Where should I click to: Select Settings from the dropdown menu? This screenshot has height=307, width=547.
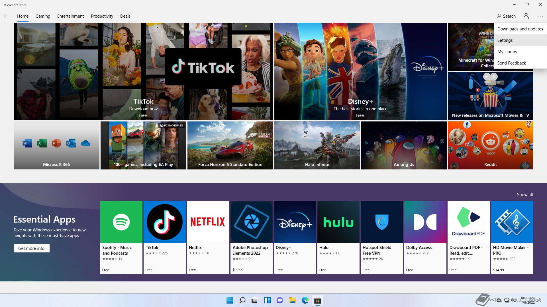pyautogui.click(x=520, y=40)
